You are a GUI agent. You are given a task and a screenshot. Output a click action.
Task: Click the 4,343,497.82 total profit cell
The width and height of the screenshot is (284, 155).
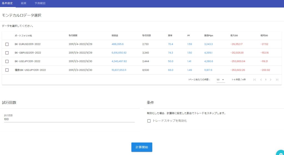coord(119,61)
